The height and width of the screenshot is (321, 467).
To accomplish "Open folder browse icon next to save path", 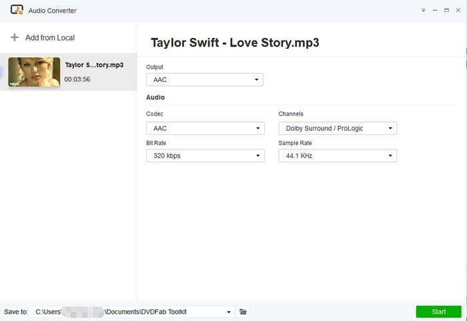I will tap(243, 312).
